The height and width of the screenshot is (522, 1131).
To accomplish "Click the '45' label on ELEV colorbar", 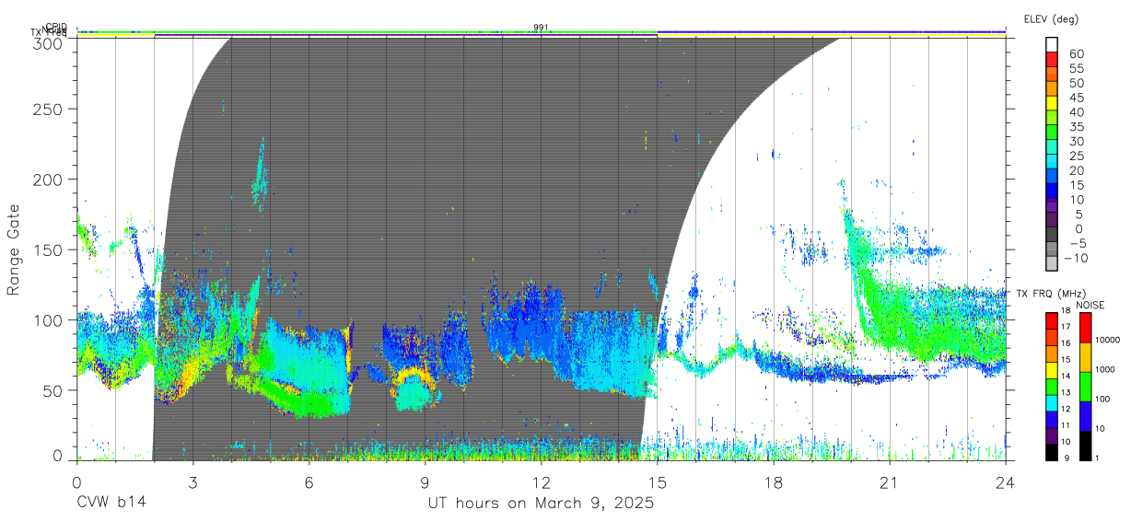I will 1076,98.
